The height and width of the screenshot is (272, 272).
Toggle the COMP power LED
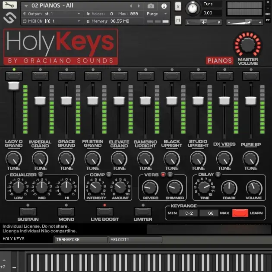coord(109,174)
